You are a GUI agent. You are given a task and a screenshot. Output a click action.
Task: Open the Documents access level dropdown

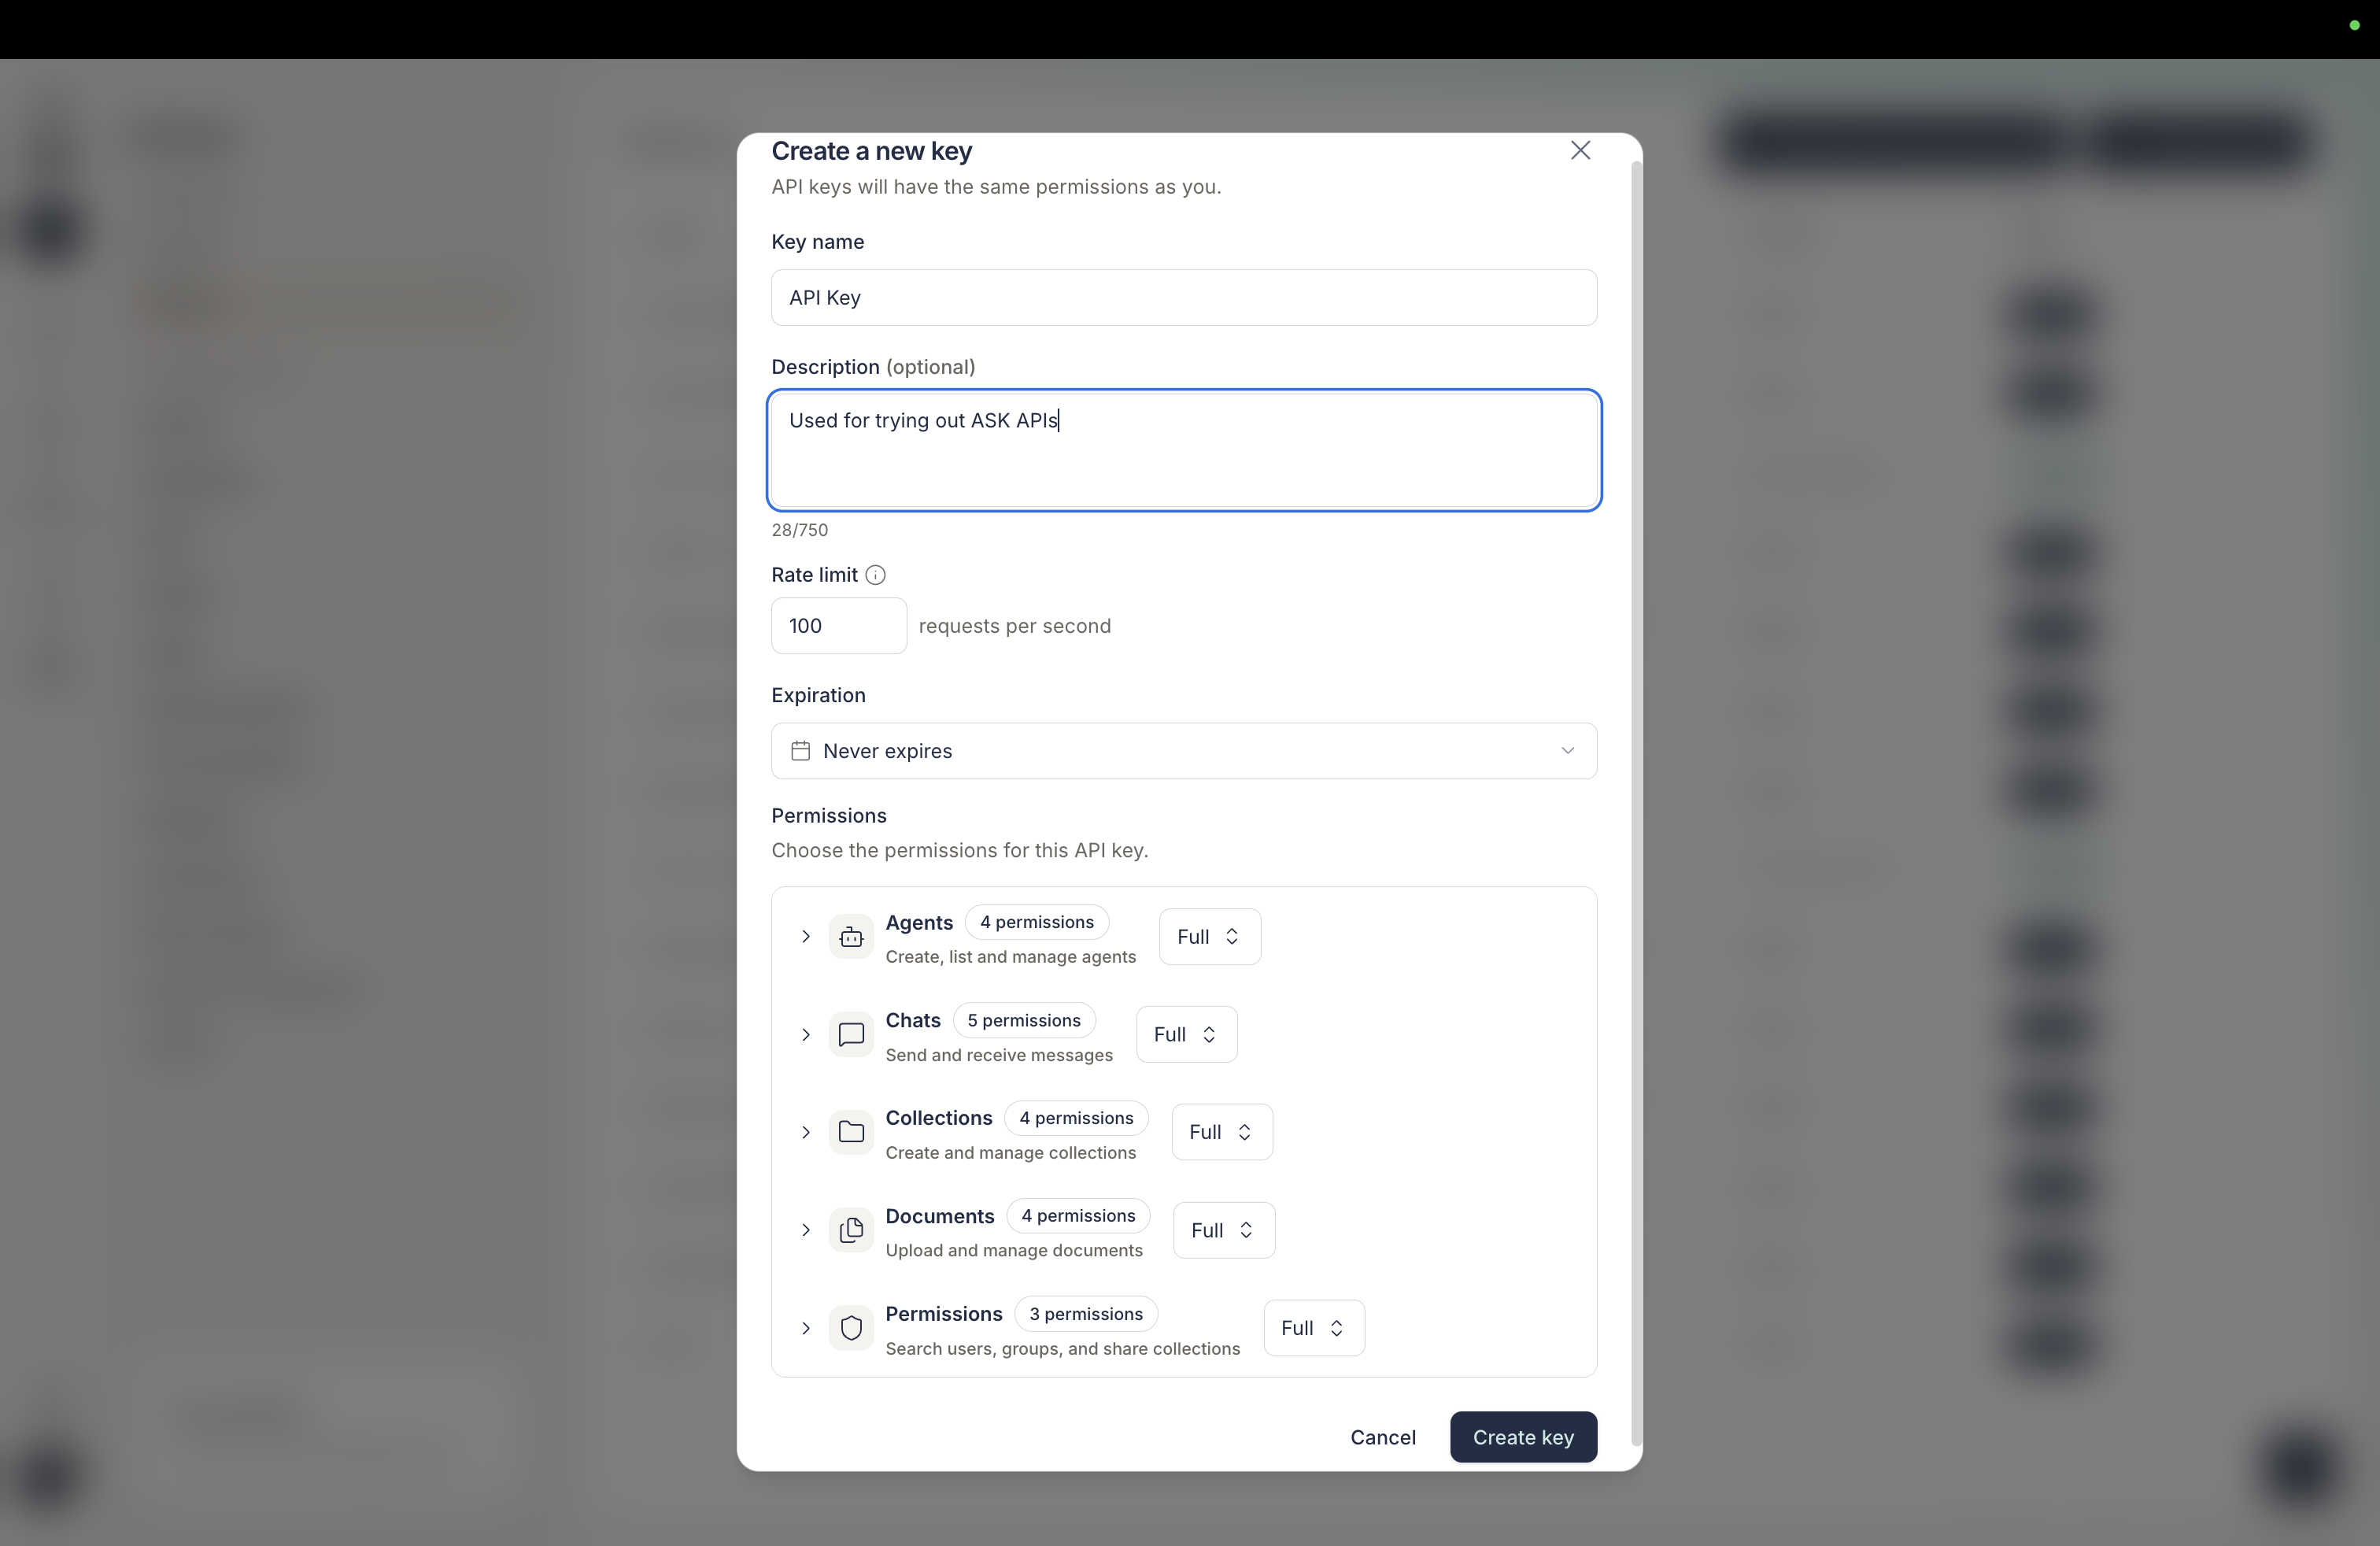coord(1223,1230)
